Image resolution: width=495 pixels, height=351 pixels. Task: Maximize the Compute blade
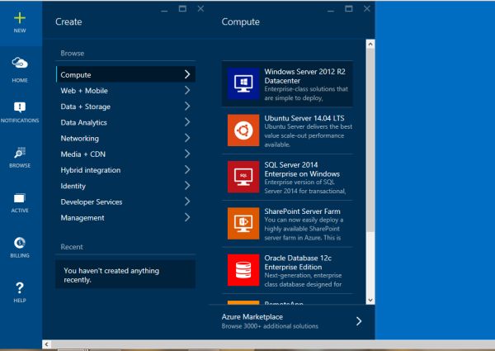349,8
